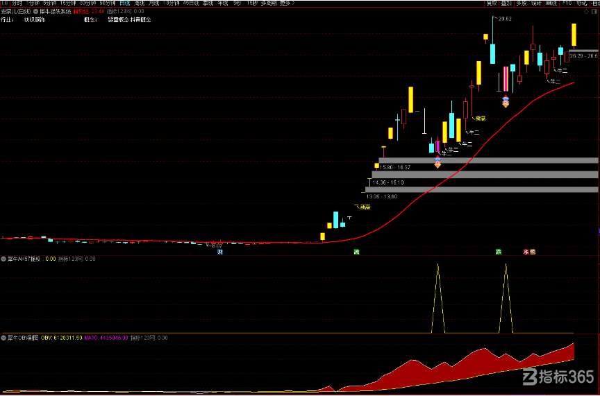Select the 30分钟 period tab
Viewport: 600px width, 396px height.
pos(88,3)
